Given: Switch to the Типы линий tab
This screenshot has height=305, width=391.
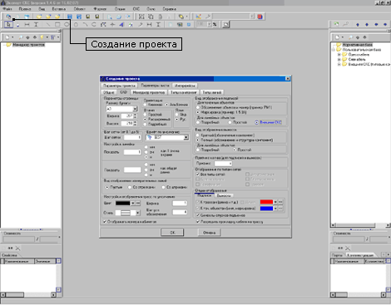Looking at the screenshot, I should point(211,92).
